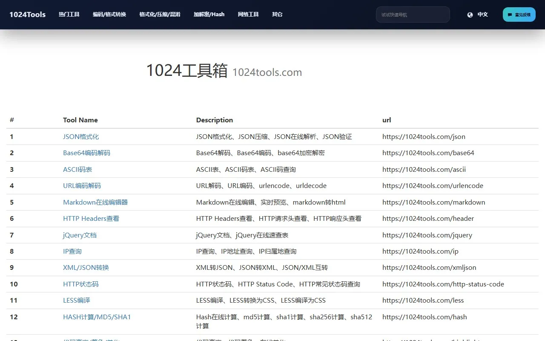This screenshot has width=545, height=341.
Task: Open the Markdown在线编辑器 tool
Action: tap(95, 202)
